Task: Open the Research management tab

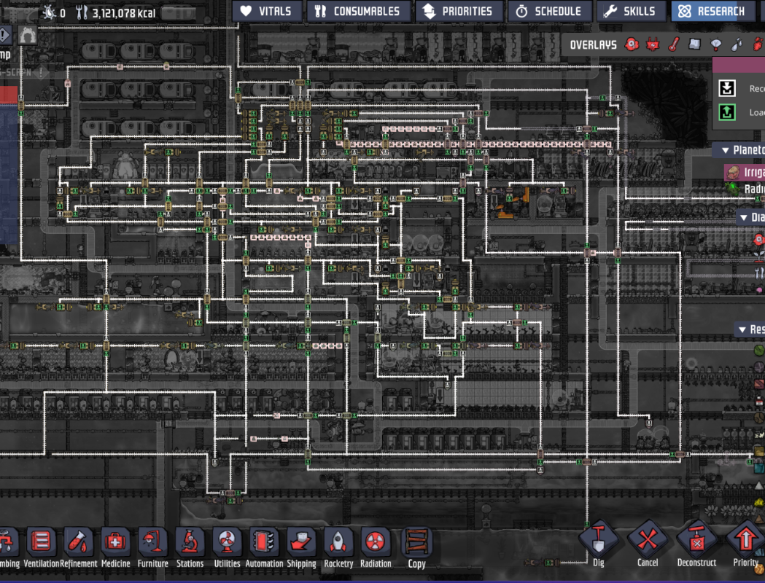Action: click(714, 11)
